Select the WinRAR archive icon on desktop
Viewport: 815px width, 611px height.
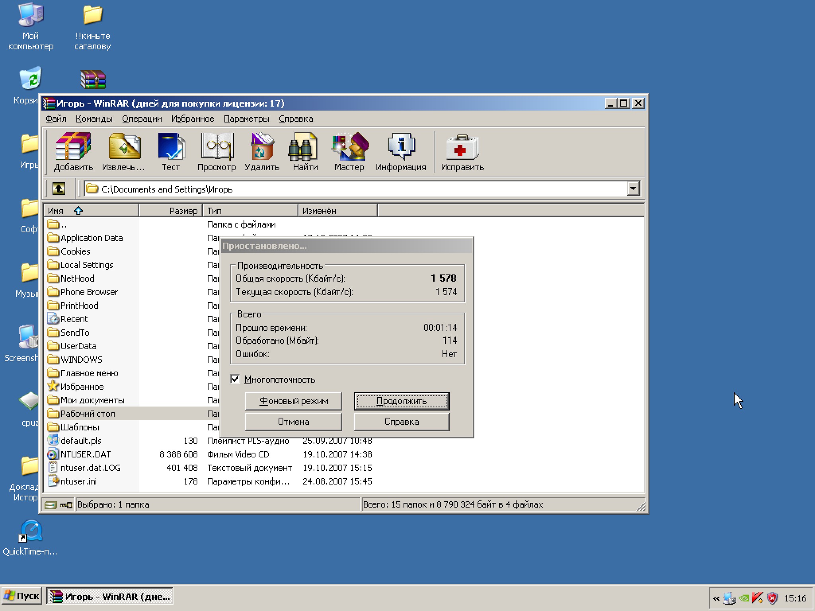pyautogui.click(x=93, y=79)
